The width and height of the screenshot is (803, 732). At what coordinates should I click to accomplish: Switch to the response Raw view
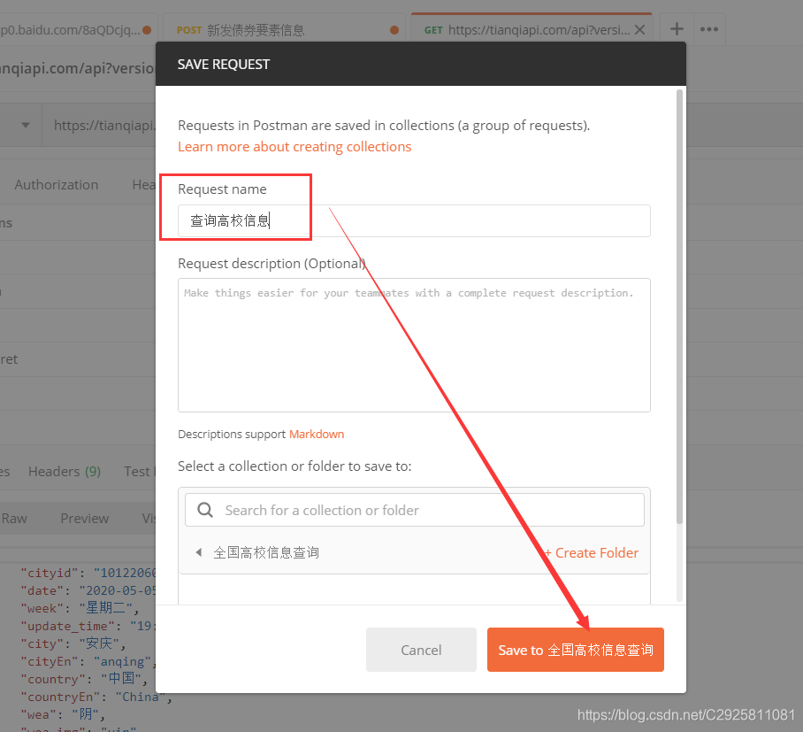(14, 519)
